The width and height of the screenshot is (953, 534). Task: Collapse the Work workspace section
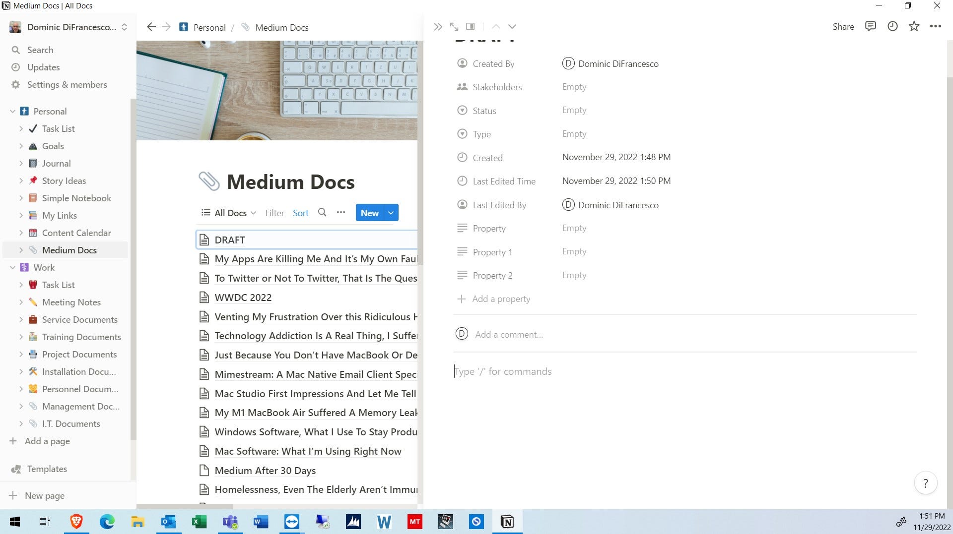point(13,268)
